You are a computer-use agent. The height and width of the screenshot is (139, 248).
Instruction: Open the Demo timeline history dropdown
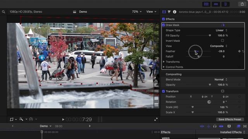(x=46, y=126)
